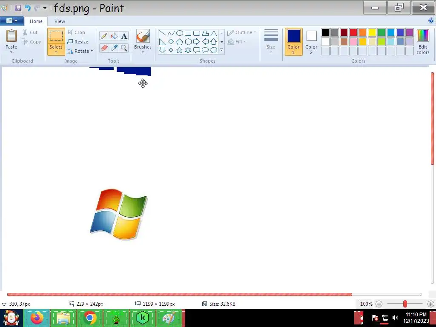Click the Undo arrow in title bar

click(28, 8)
